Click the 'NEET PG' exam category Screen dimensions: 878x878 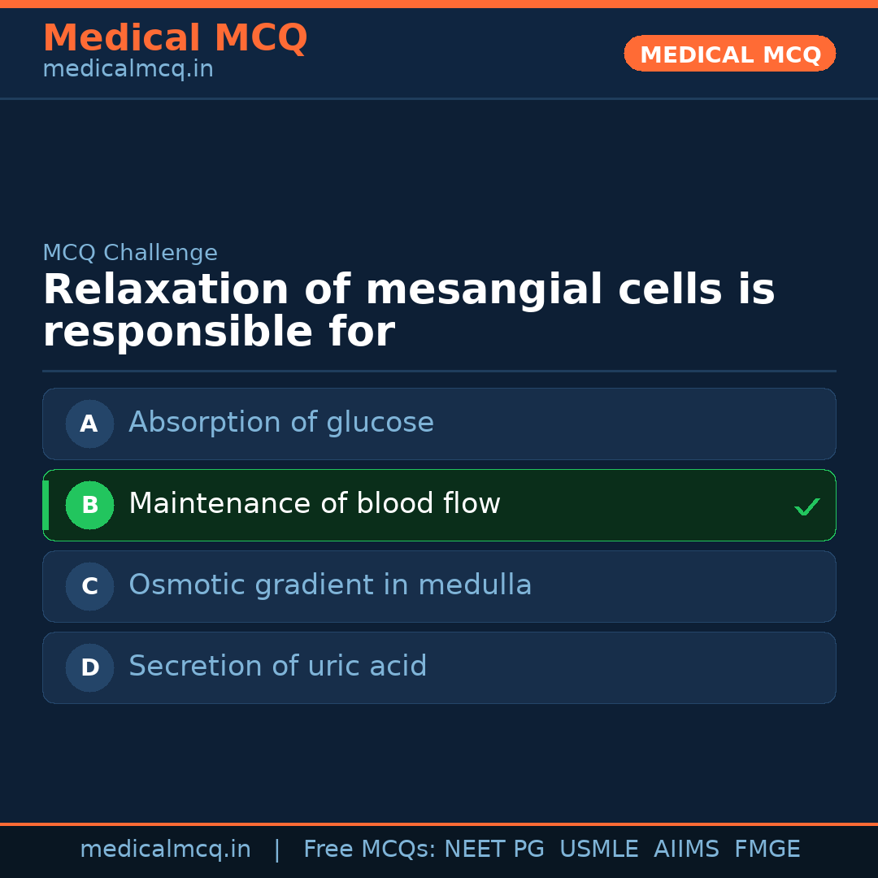(493, 849)
